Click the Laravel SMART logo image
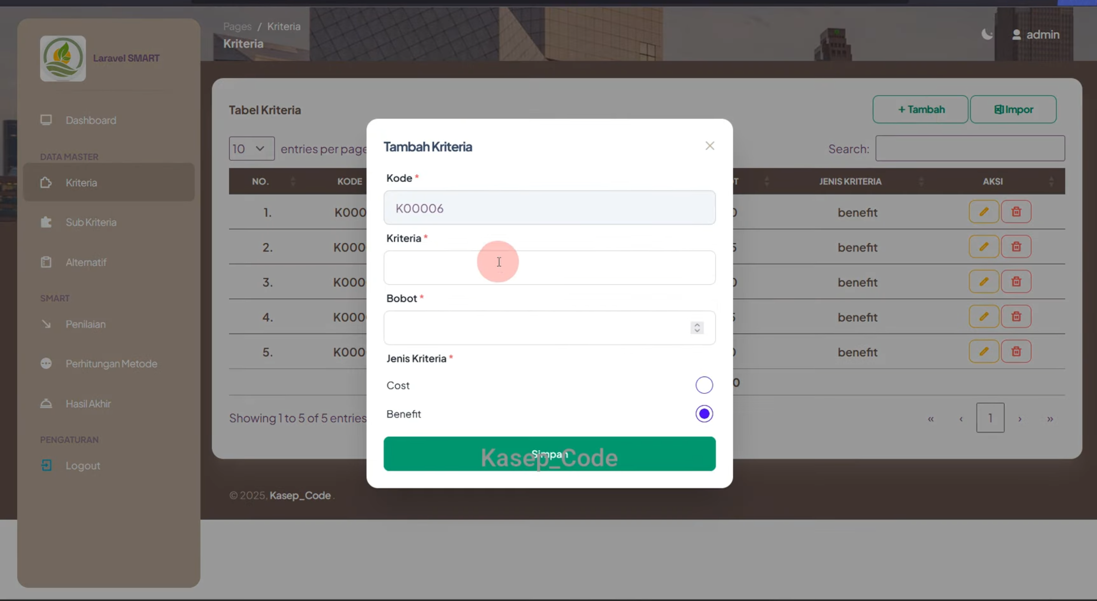Viewport: 1097px width, 601px height. [x=63, y=58]
